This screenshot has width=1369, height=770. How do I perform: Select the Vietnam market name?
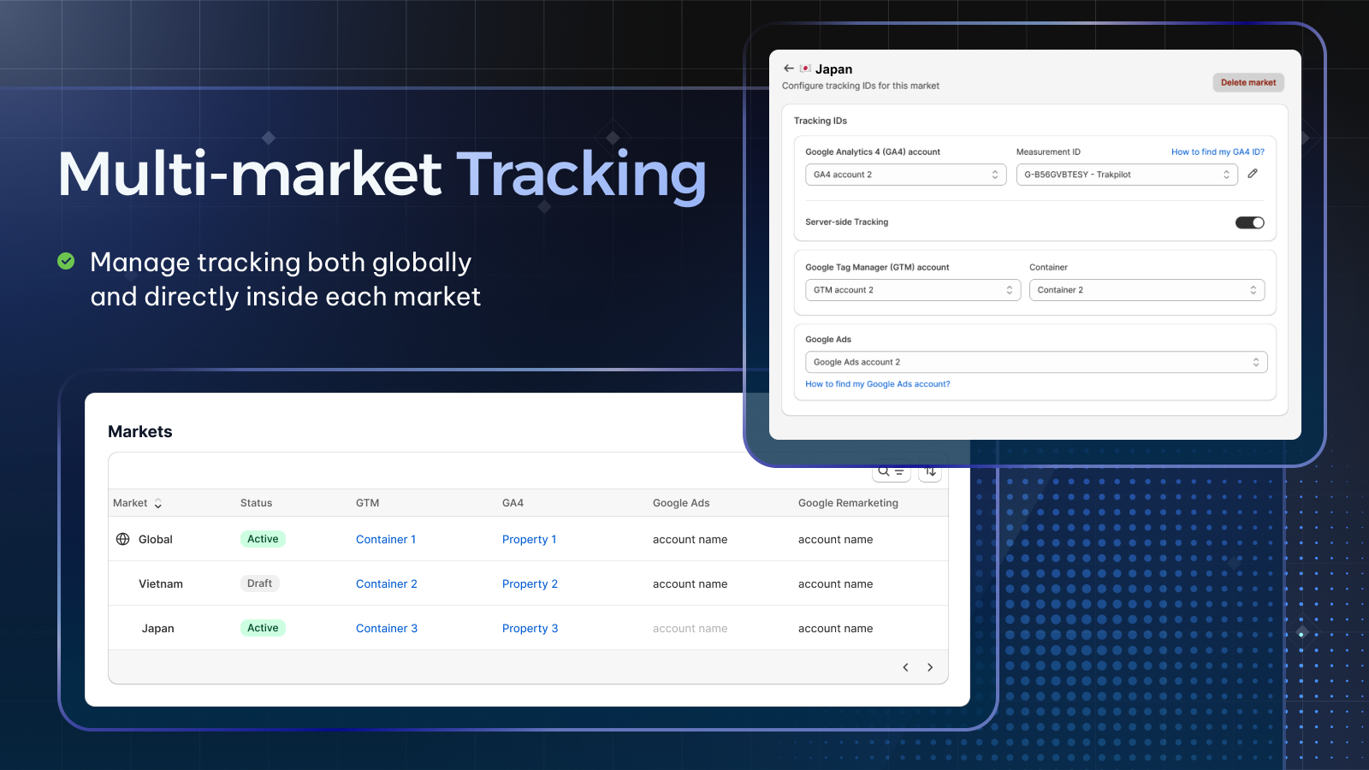(x=161, y=584)
